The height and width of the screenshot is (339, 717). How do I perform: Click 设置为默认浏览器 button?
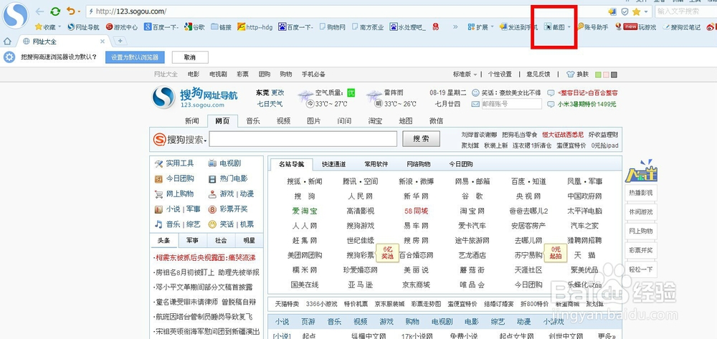click(135, 57)
